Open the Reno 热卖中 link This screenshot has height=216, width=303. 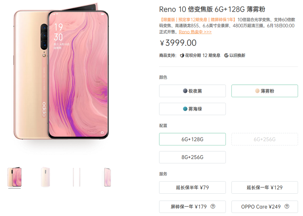point(195,32)
